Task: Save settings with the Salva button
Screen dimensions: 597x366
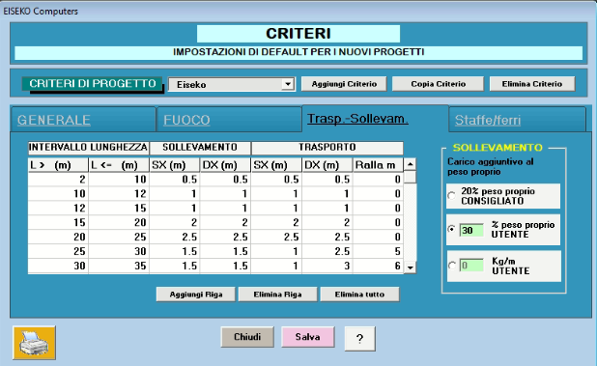Action: (307, 337)
